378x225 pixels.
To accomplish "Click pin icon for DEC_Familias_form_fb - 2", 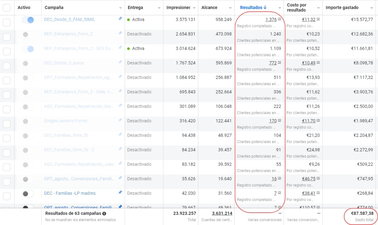I will tap(120, 149).
